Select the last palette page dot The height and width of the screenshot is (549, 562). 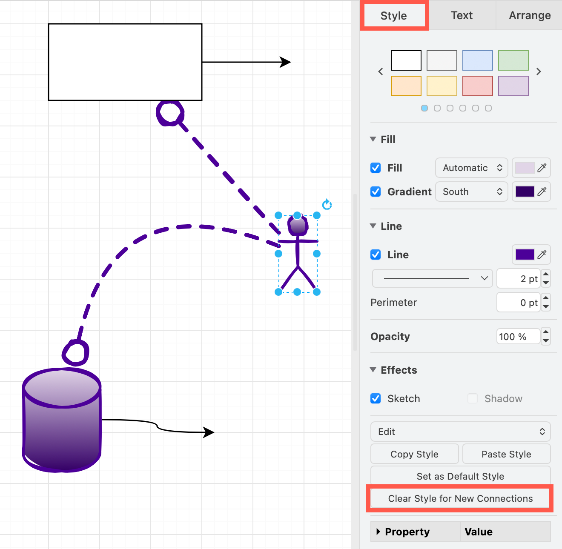pos(488,108)
